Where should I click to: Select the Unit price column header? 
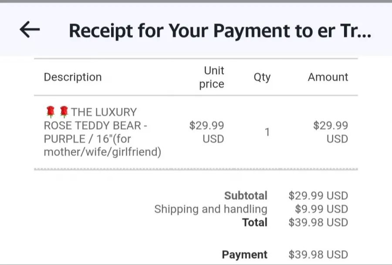(212, 77)
